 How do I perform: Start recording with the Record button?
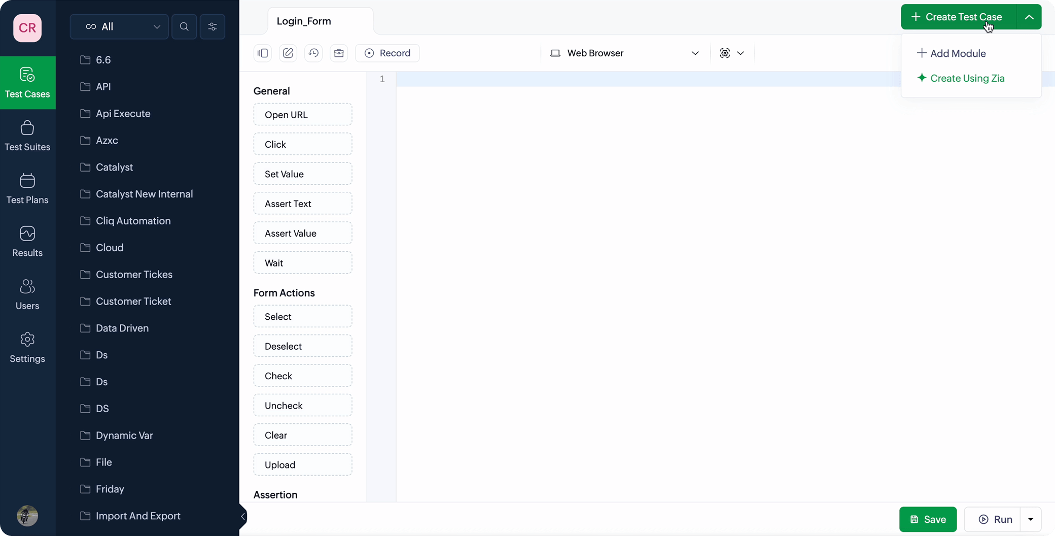click(x=388, y=53)
